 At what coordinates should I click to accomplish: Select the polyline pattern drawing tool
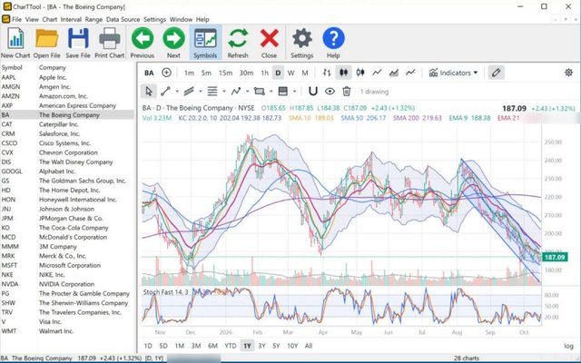[236, 91]
